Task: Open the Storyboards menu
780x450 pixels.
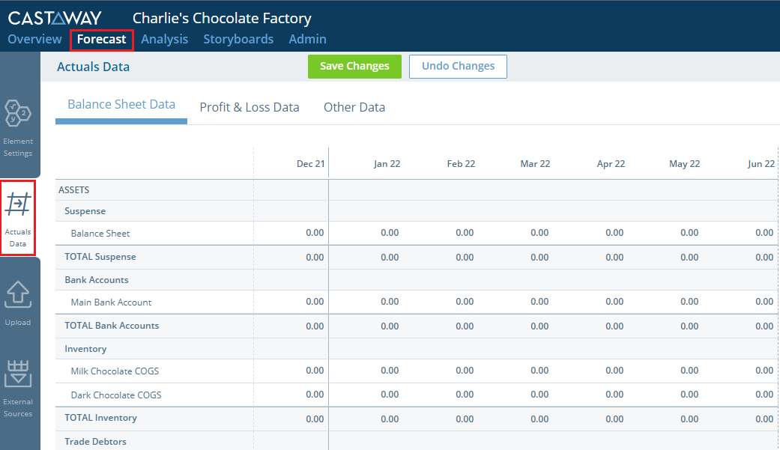Action: 238,39
